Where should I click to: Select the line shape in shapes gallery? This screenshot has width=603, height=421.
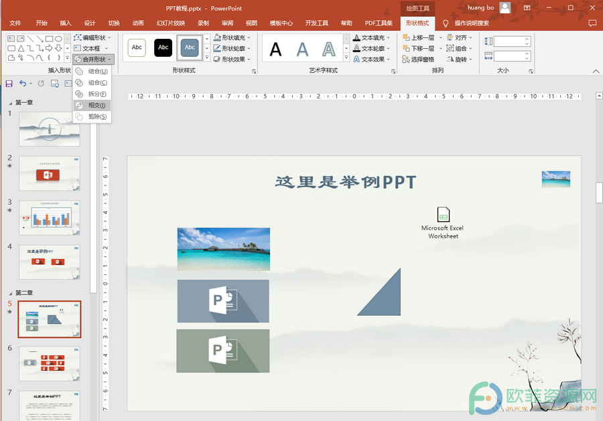[30, 39]
